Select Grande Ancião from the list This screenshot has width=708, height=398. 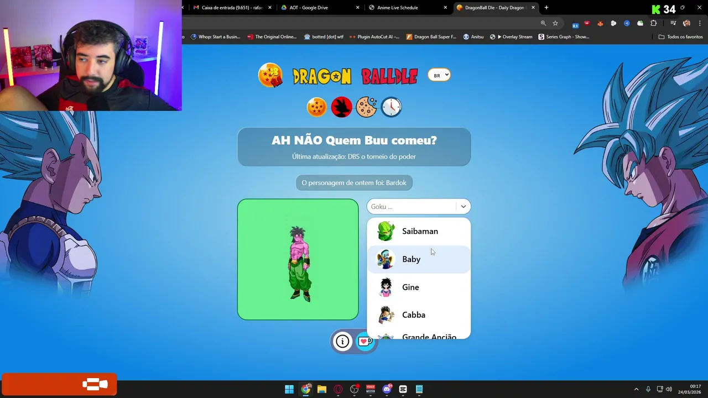point(419,336)
